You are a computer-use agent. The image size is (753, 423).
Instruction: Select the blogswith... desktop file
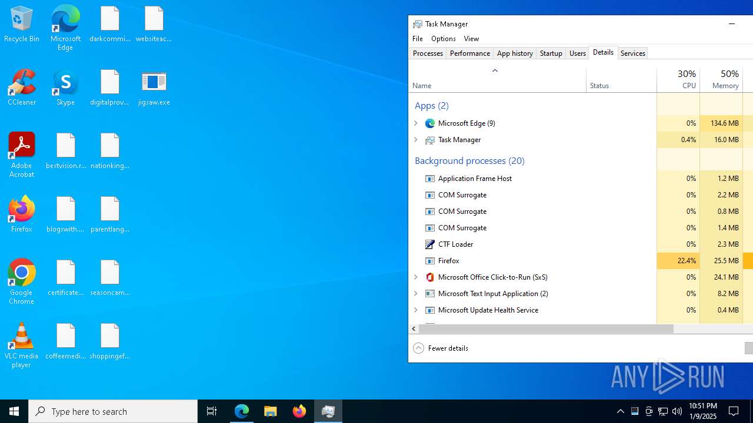(66, 214)
